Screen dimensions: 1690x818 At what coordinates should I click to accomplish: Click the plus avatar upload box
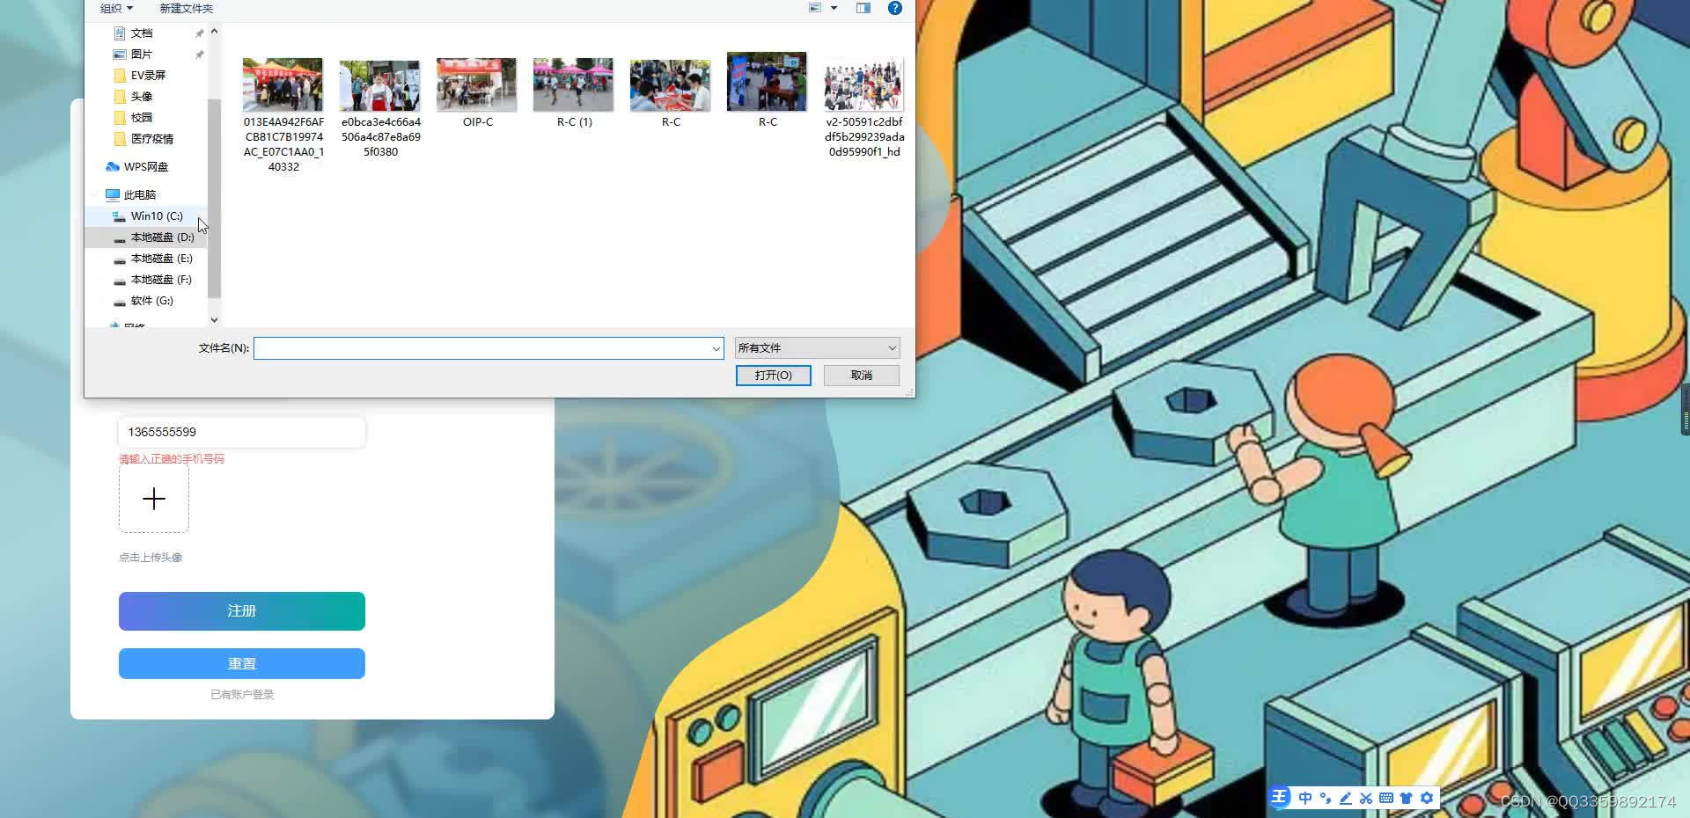154,499
